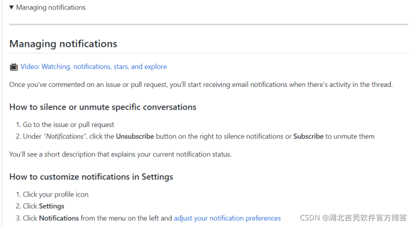Click the bold word Subscribe
Image resolution: width=416 pixels, height=227 pixels.
pyautogui.click(x=308, y=137)
